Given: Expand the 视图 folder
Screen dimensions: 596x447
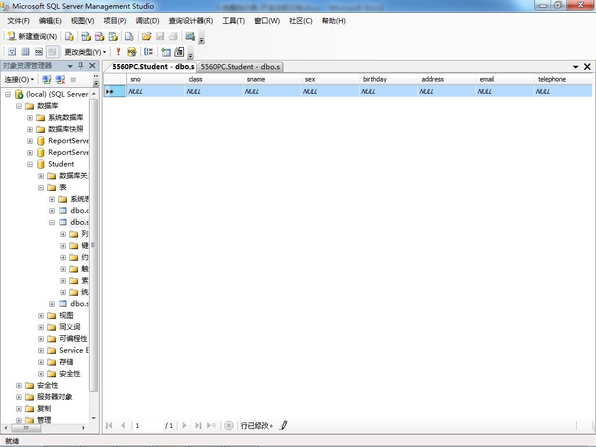Looking at the screenshot, I should 41,315.
